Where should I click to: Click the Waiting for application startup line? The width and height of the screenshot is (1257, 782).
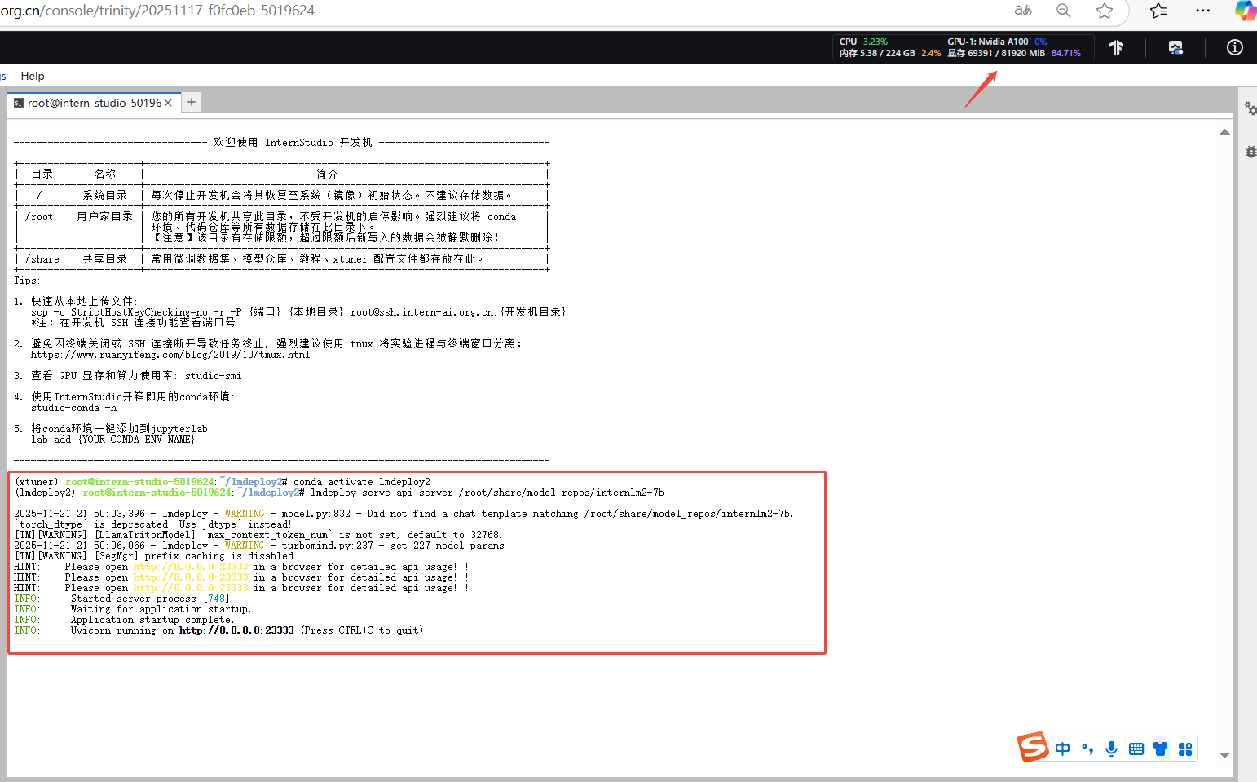click(x=133, y=609)
